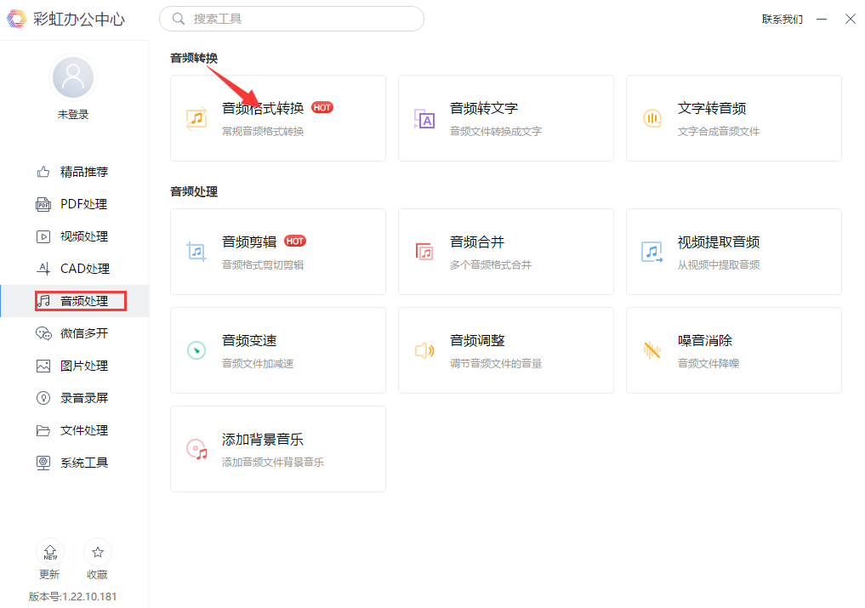Viewport: 865px width, 608px height.
Task: Click the monitor icon beside 系统工具
Action: pos(43,463)
